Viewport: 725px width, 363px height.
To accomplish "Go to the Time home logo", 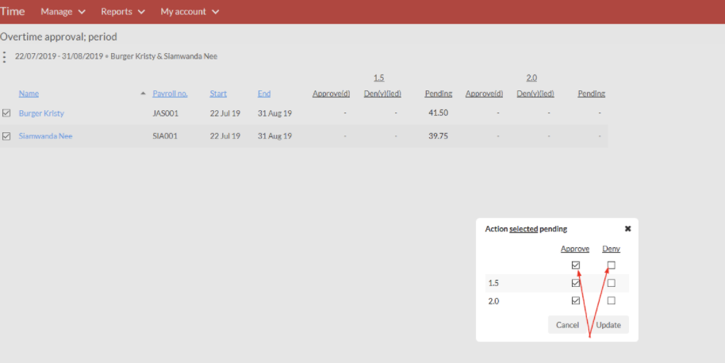I will 13,12.
